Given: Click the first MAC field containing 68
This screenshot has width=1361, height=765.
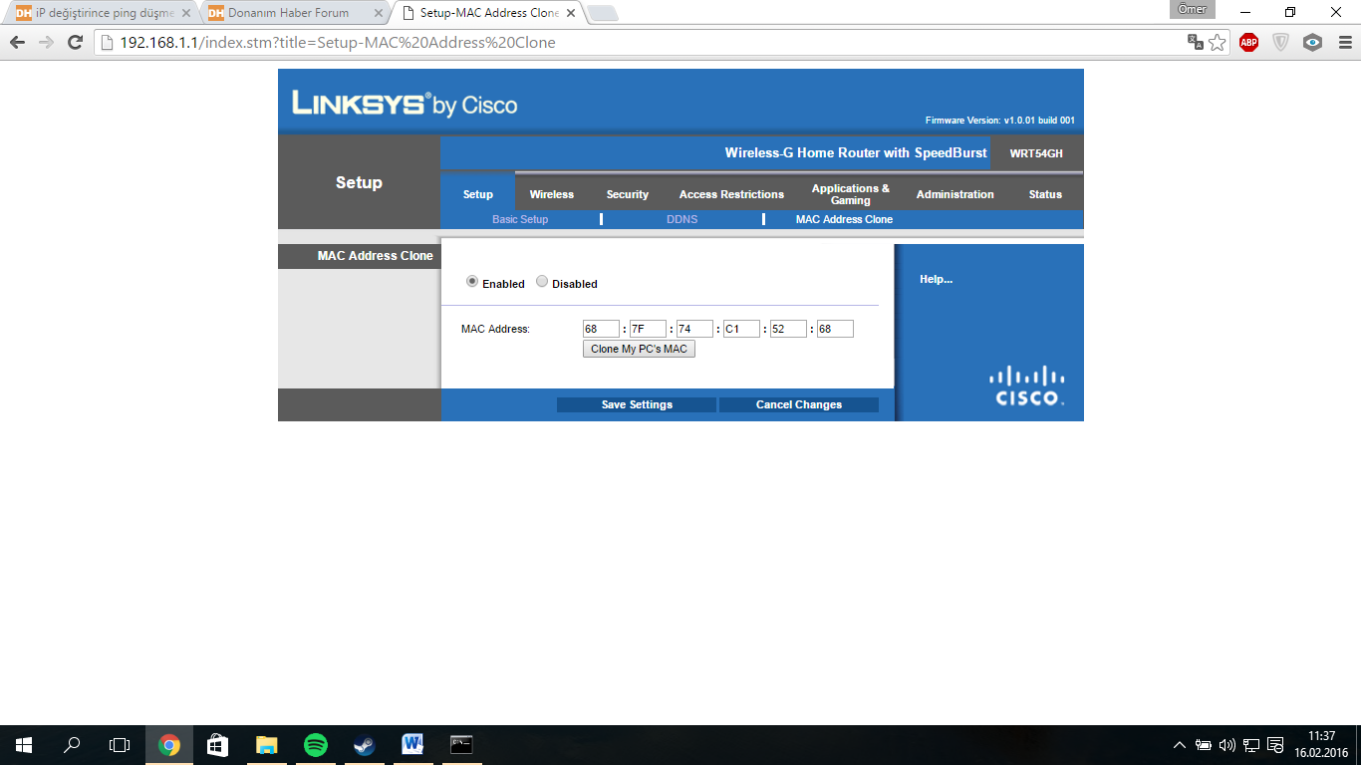Looking at the screenshot, I should coord(601,329).
